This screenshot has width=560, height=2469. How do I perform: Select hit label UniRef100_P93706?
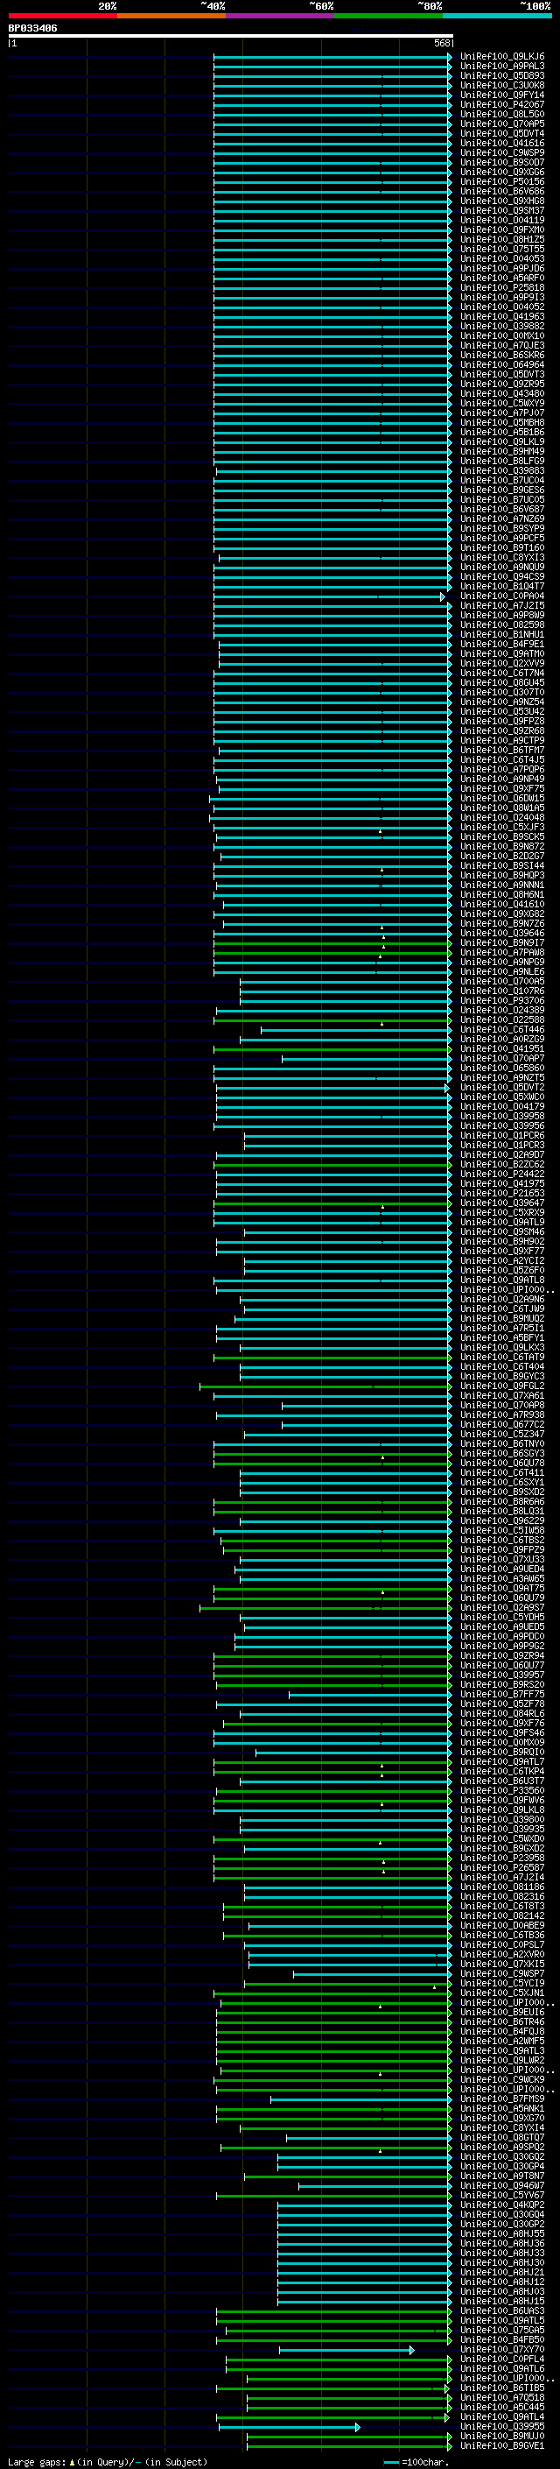(x=501, y=1000)
